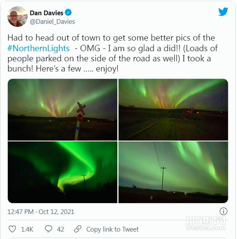The height and width of the screenshot is (239, 237).
Task: Click the reply speech bubble icon
Action: coord(48,229)
